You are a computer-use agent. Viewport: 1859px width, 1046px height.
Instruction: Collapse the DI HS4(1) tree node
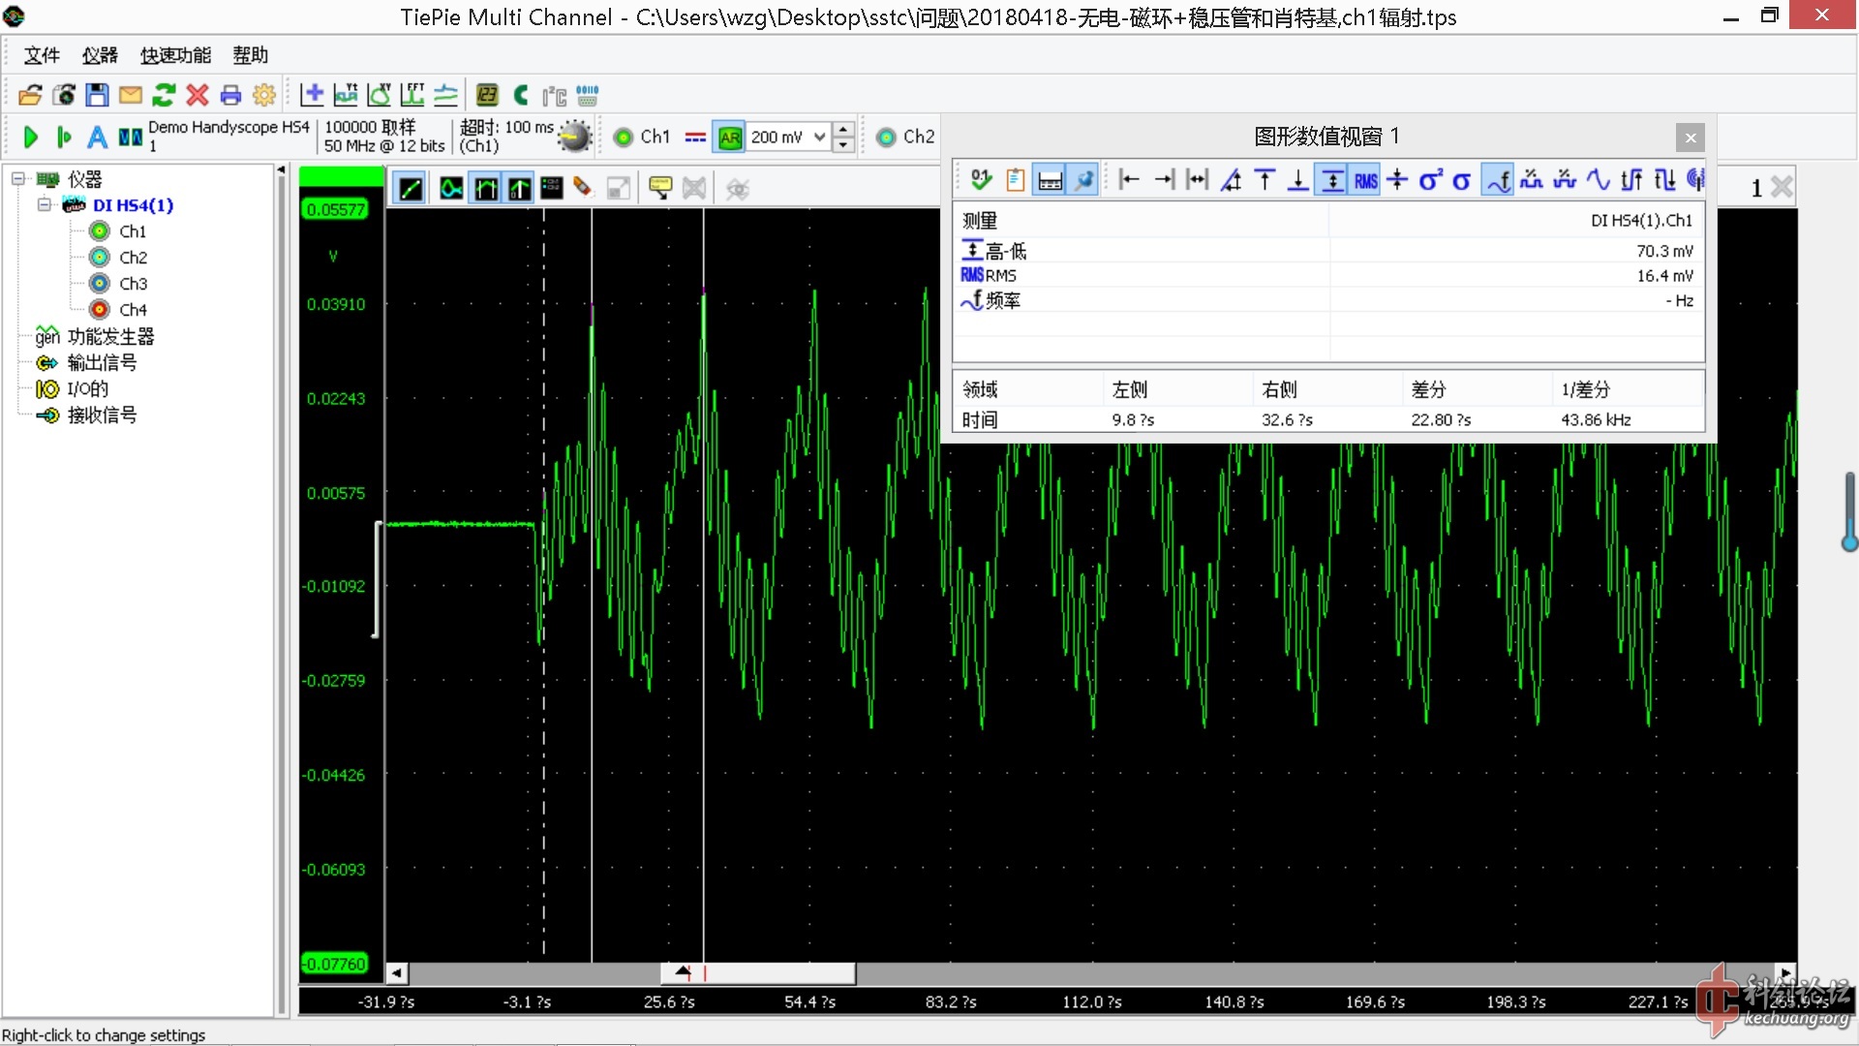[x=45, y=205]
